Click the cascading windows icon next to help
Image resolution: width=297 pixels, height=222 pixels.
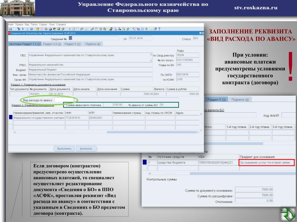(155, 29)
